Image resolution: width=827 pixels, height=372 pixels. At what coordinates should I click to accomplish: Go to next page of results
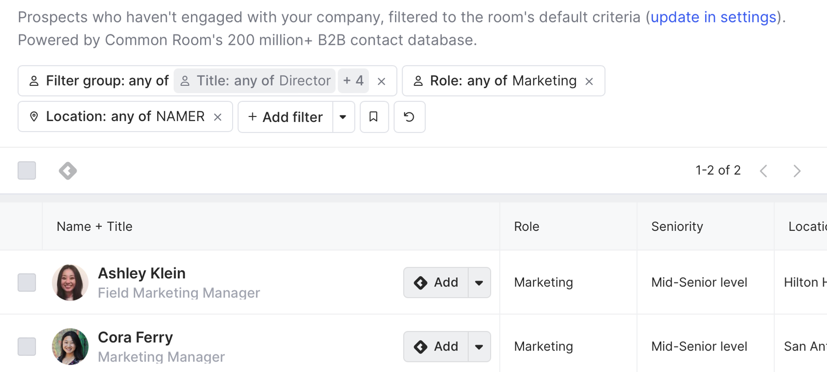[797, 171]
